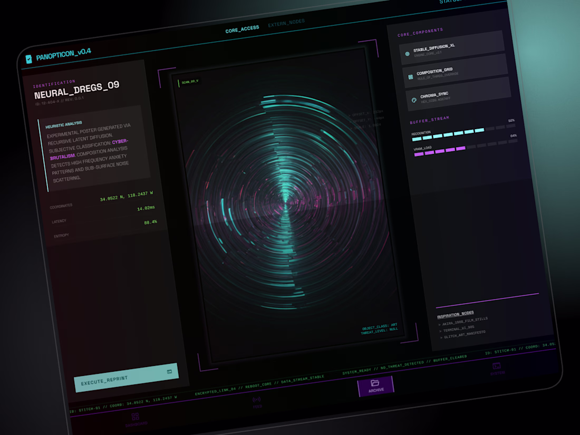
Task: Click the ID: 12-404-X revision line
Action: click(x=59, y=101)
